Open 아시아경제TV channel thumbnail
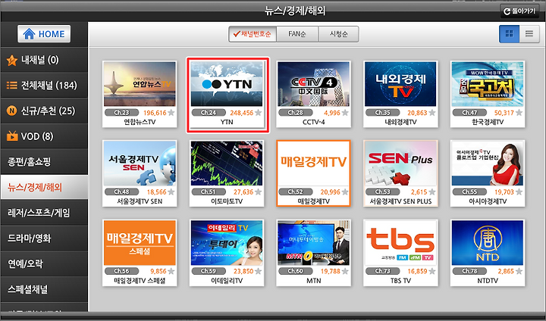Screen dimensions: 546x321 coord(488,163)
